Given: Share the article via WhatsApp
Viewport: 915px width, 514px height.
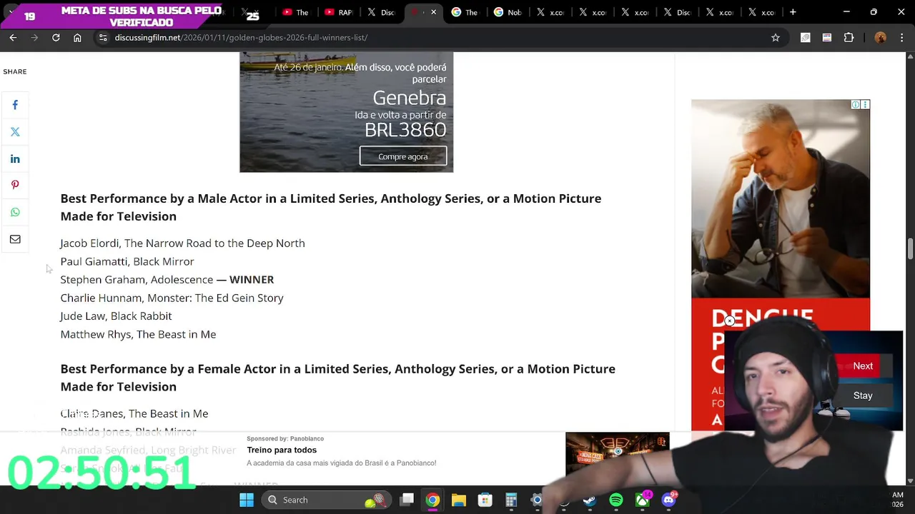Looking at the screenshot, I should point(15,213).
